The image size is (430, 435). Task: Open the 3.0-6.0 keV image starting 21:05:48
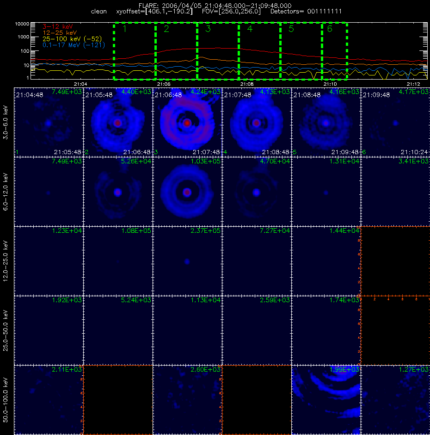118,122
